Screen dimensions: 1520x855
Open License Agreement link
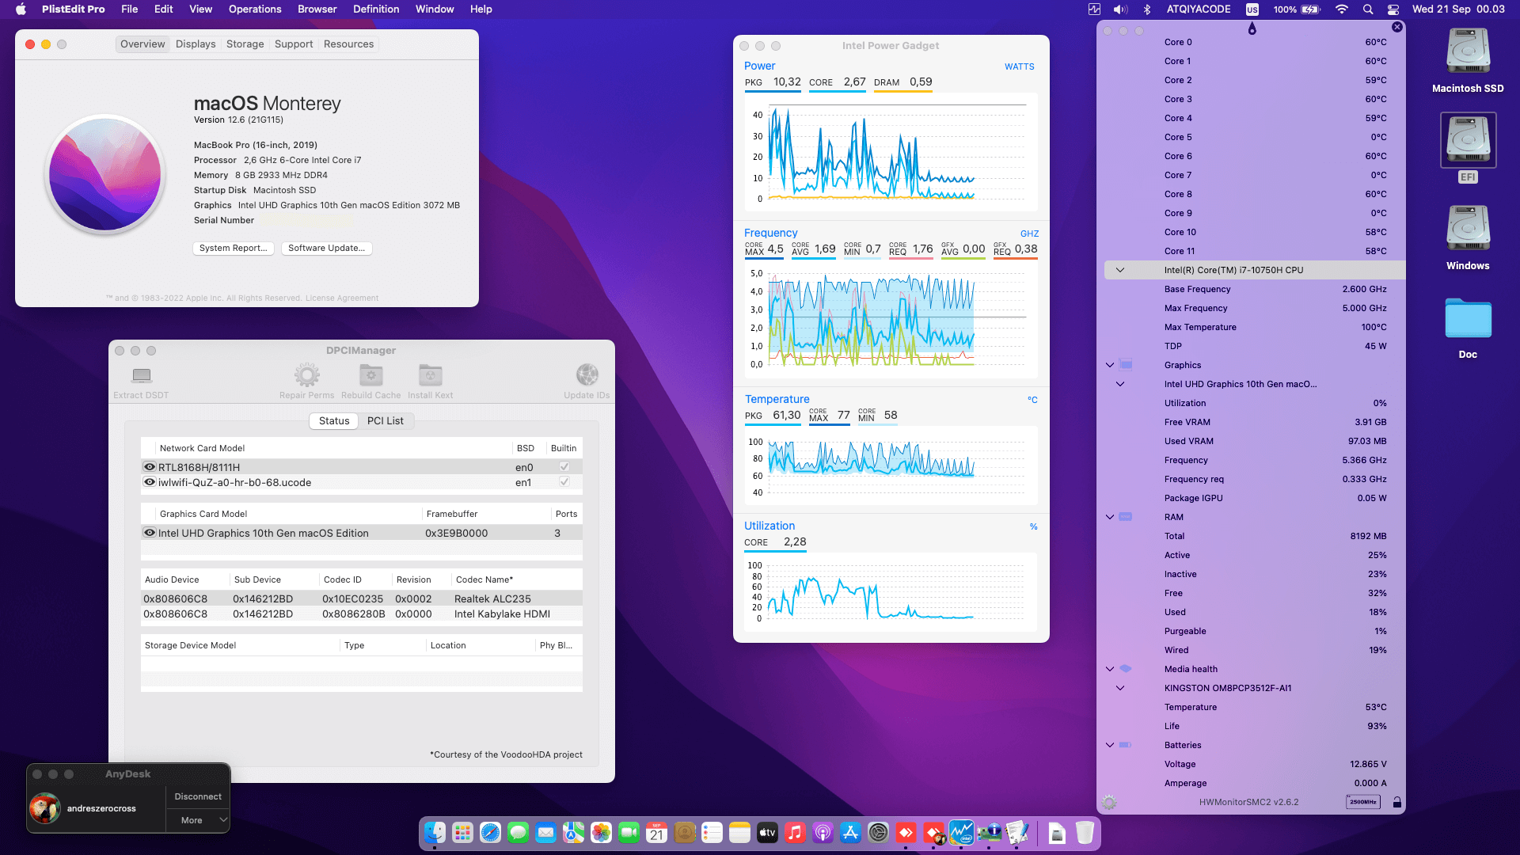[x=342, y=298]
